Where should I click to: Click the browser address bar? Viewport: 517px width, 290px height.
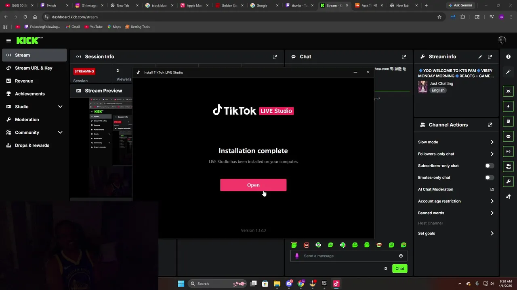[242, 17]
